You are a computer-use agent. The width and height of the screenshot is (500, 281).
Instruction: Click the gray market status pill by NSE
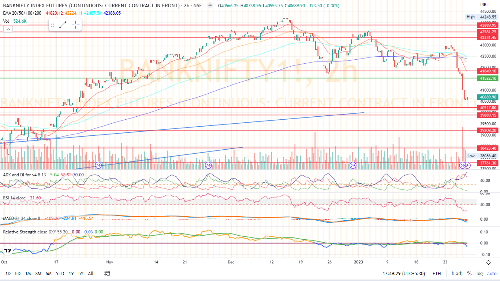tap(209, 5)
